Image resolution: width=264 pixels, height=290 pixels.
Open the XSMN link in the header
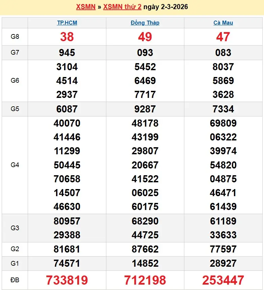coord(86,7)
